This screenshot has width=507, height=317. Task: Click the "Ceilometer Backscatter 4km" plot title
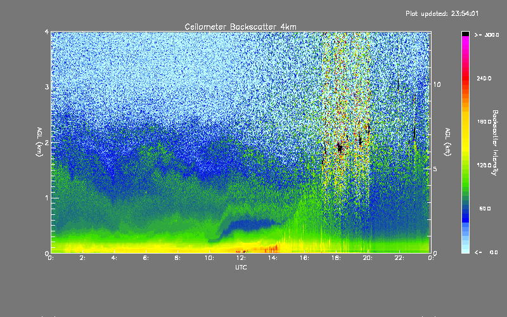coord(240,27)
